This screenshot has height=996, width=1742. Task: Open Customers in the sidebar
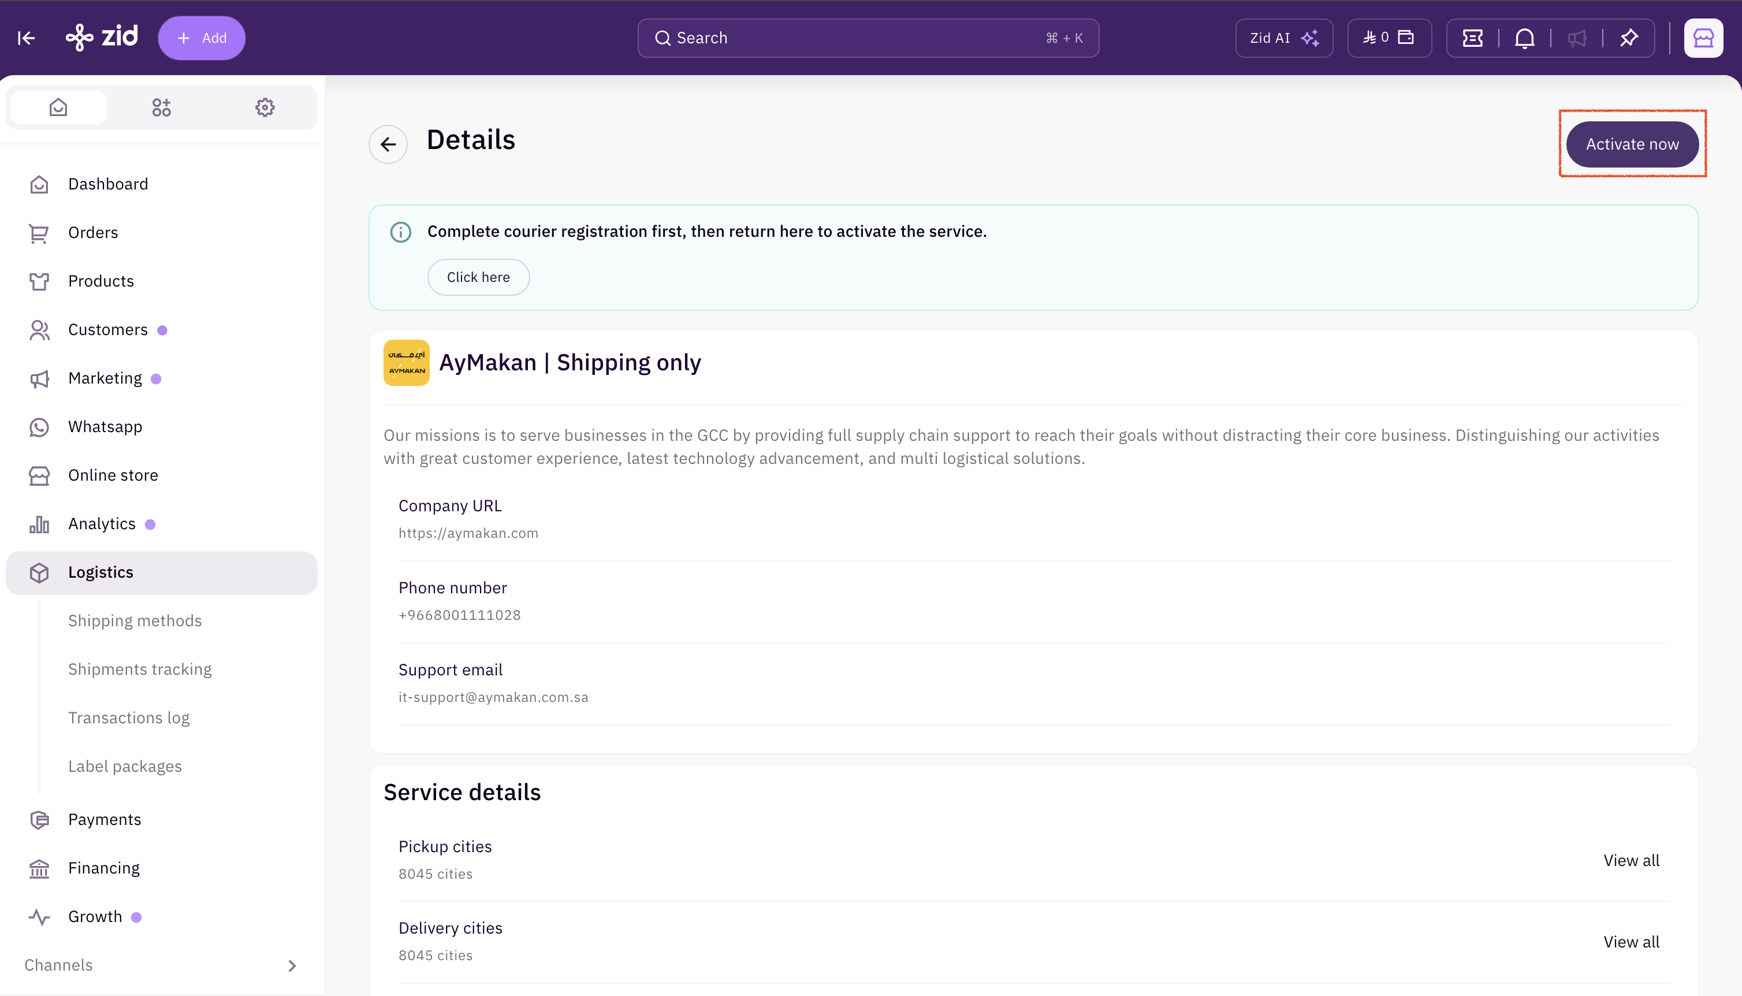point(161,330)
